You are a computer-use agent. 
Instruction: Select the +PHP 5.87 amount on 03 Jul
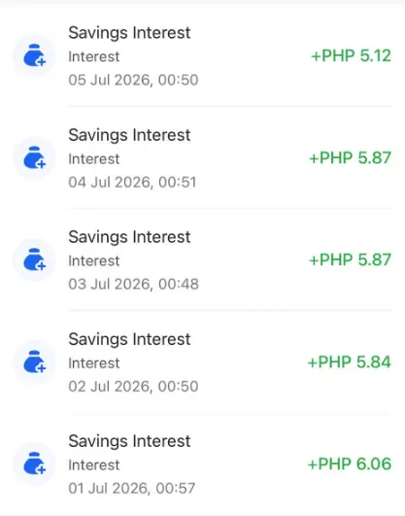coord(351,259)
